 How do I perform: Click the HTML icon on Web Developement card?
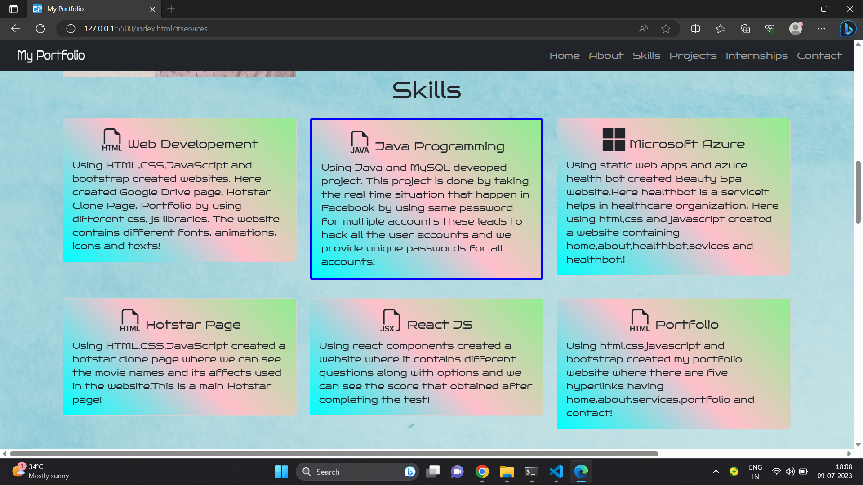111,140
